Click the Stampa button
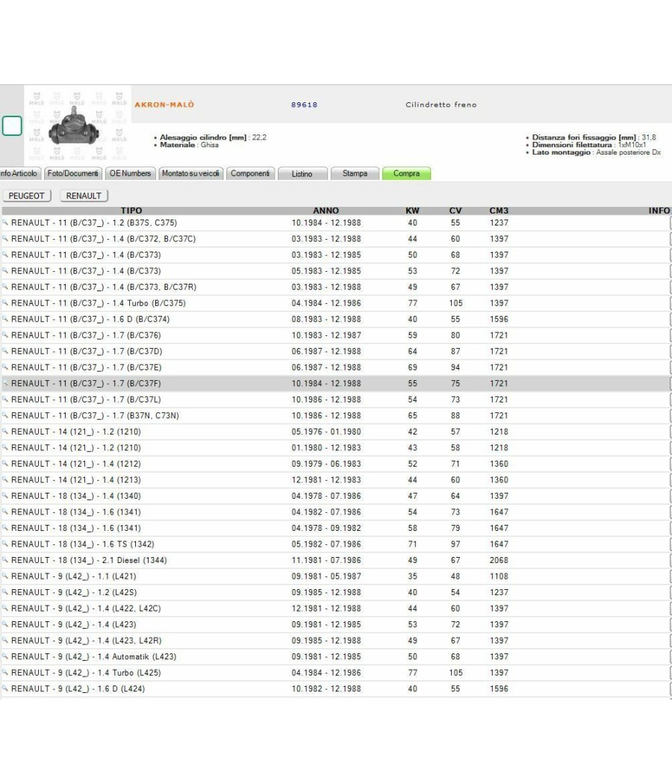The height and width of the screenshot is (784, 672). [x=355, y=173]
